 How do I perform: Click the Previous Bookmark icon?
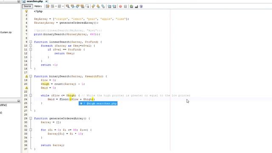point(93,6)
